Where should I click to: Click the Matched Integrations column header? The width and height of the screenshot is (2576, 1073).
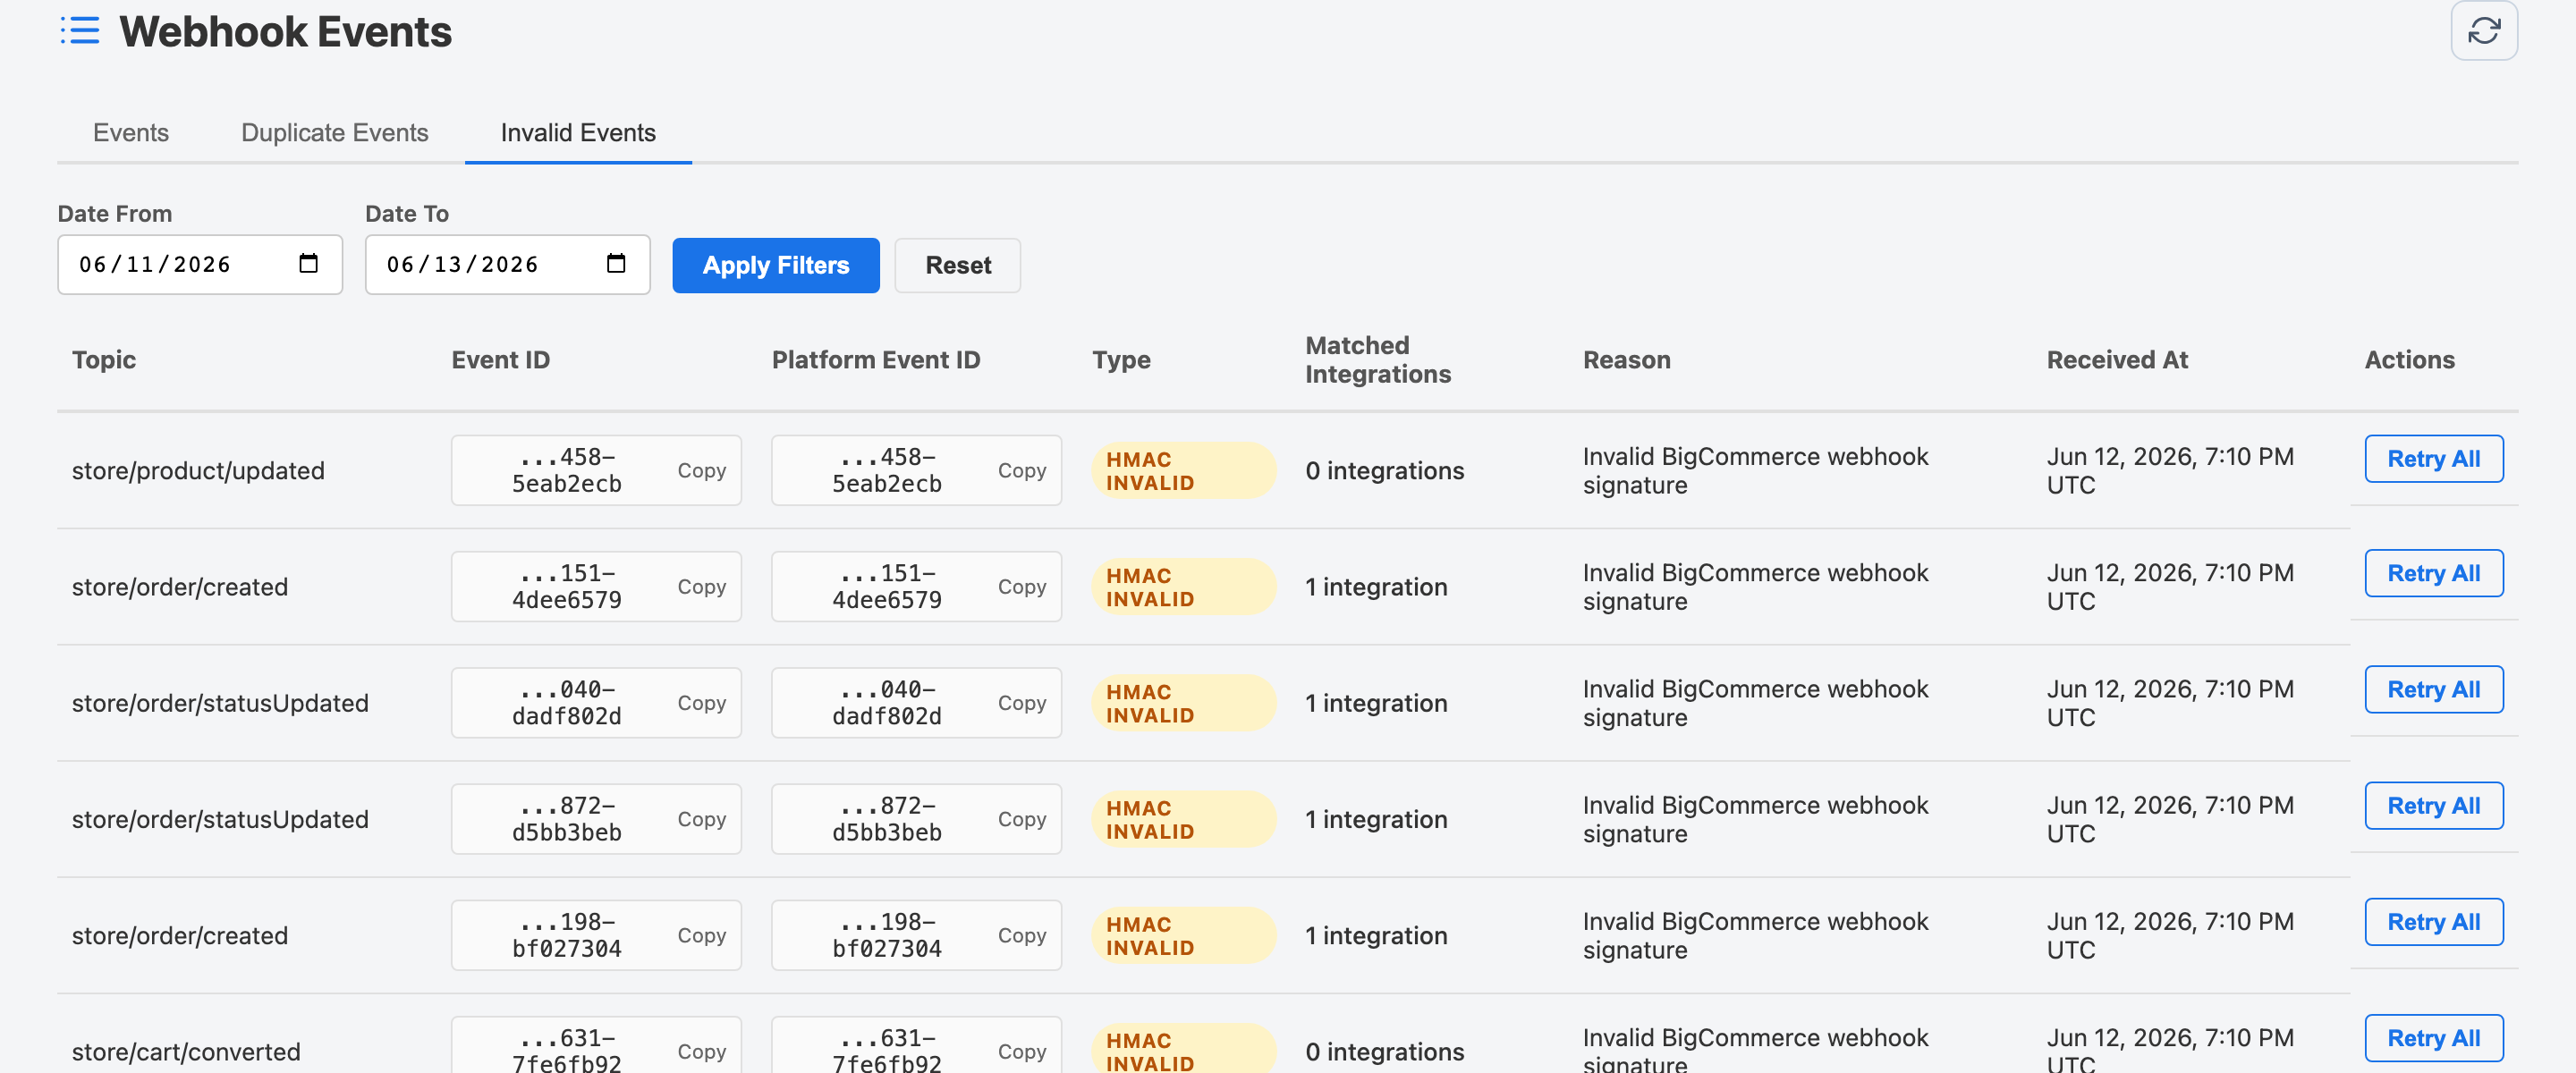(1378, 360)
